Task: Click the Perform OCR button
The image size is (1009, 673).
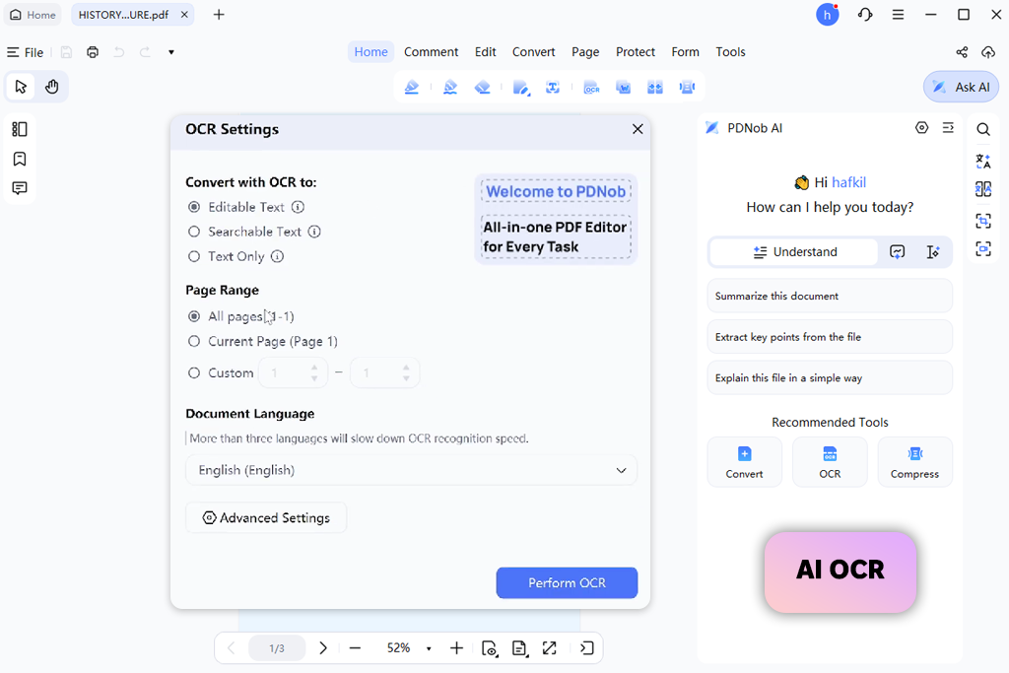Action: click(567, 583)
